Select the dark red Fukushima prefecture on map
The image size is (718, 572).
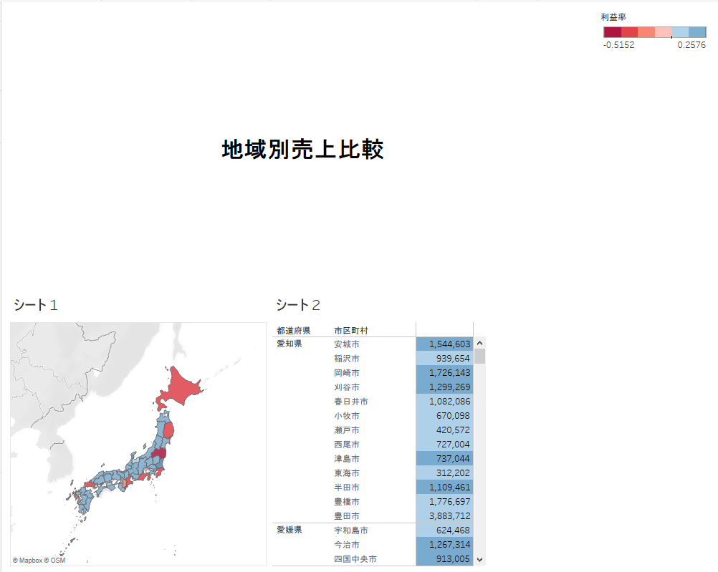coord(159,452)
